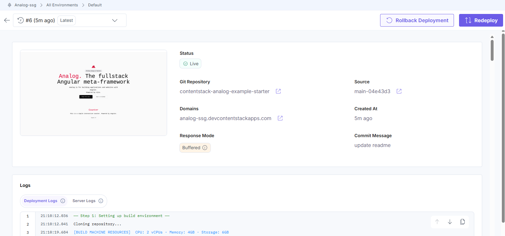Click the site preview thumbnail
The image size is (505, 236).
[94, 93]
